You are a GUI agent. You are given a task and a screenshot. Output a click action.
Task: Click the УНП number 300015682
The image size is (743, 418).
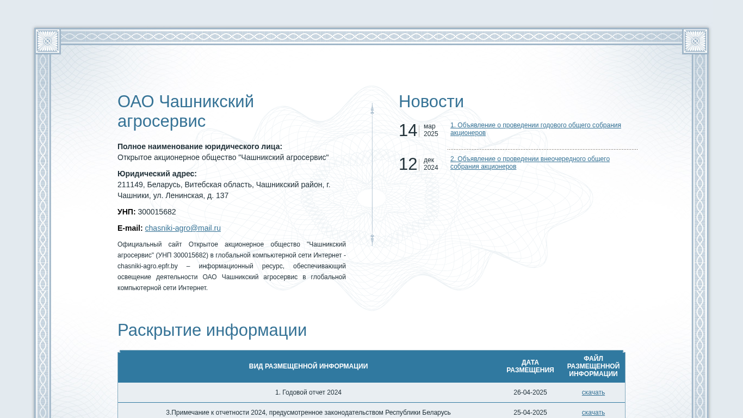click(157, 212)
